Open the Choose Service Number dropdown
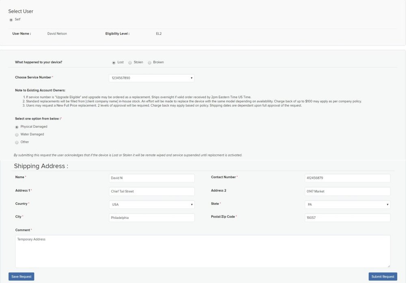This screenshot has height=283, width=406. [x=152, y=78]
